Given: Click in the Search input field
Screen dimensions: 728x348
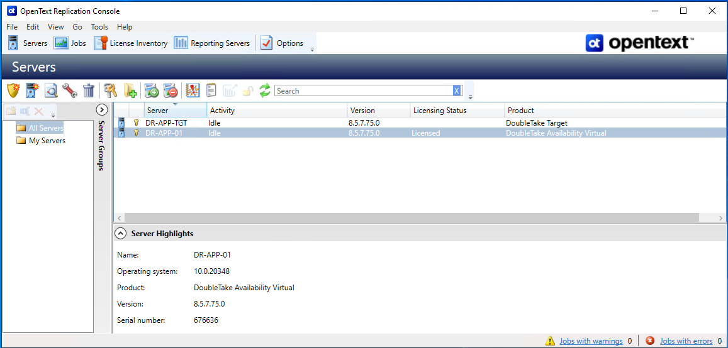Looking at the screenshot, I should tap(363, 91).
